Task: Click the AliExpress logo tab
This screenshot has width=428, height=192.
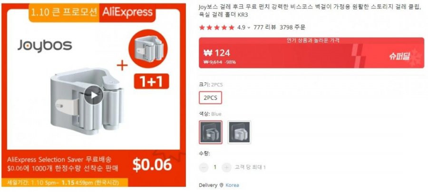Action: click(x=127, y=12)
